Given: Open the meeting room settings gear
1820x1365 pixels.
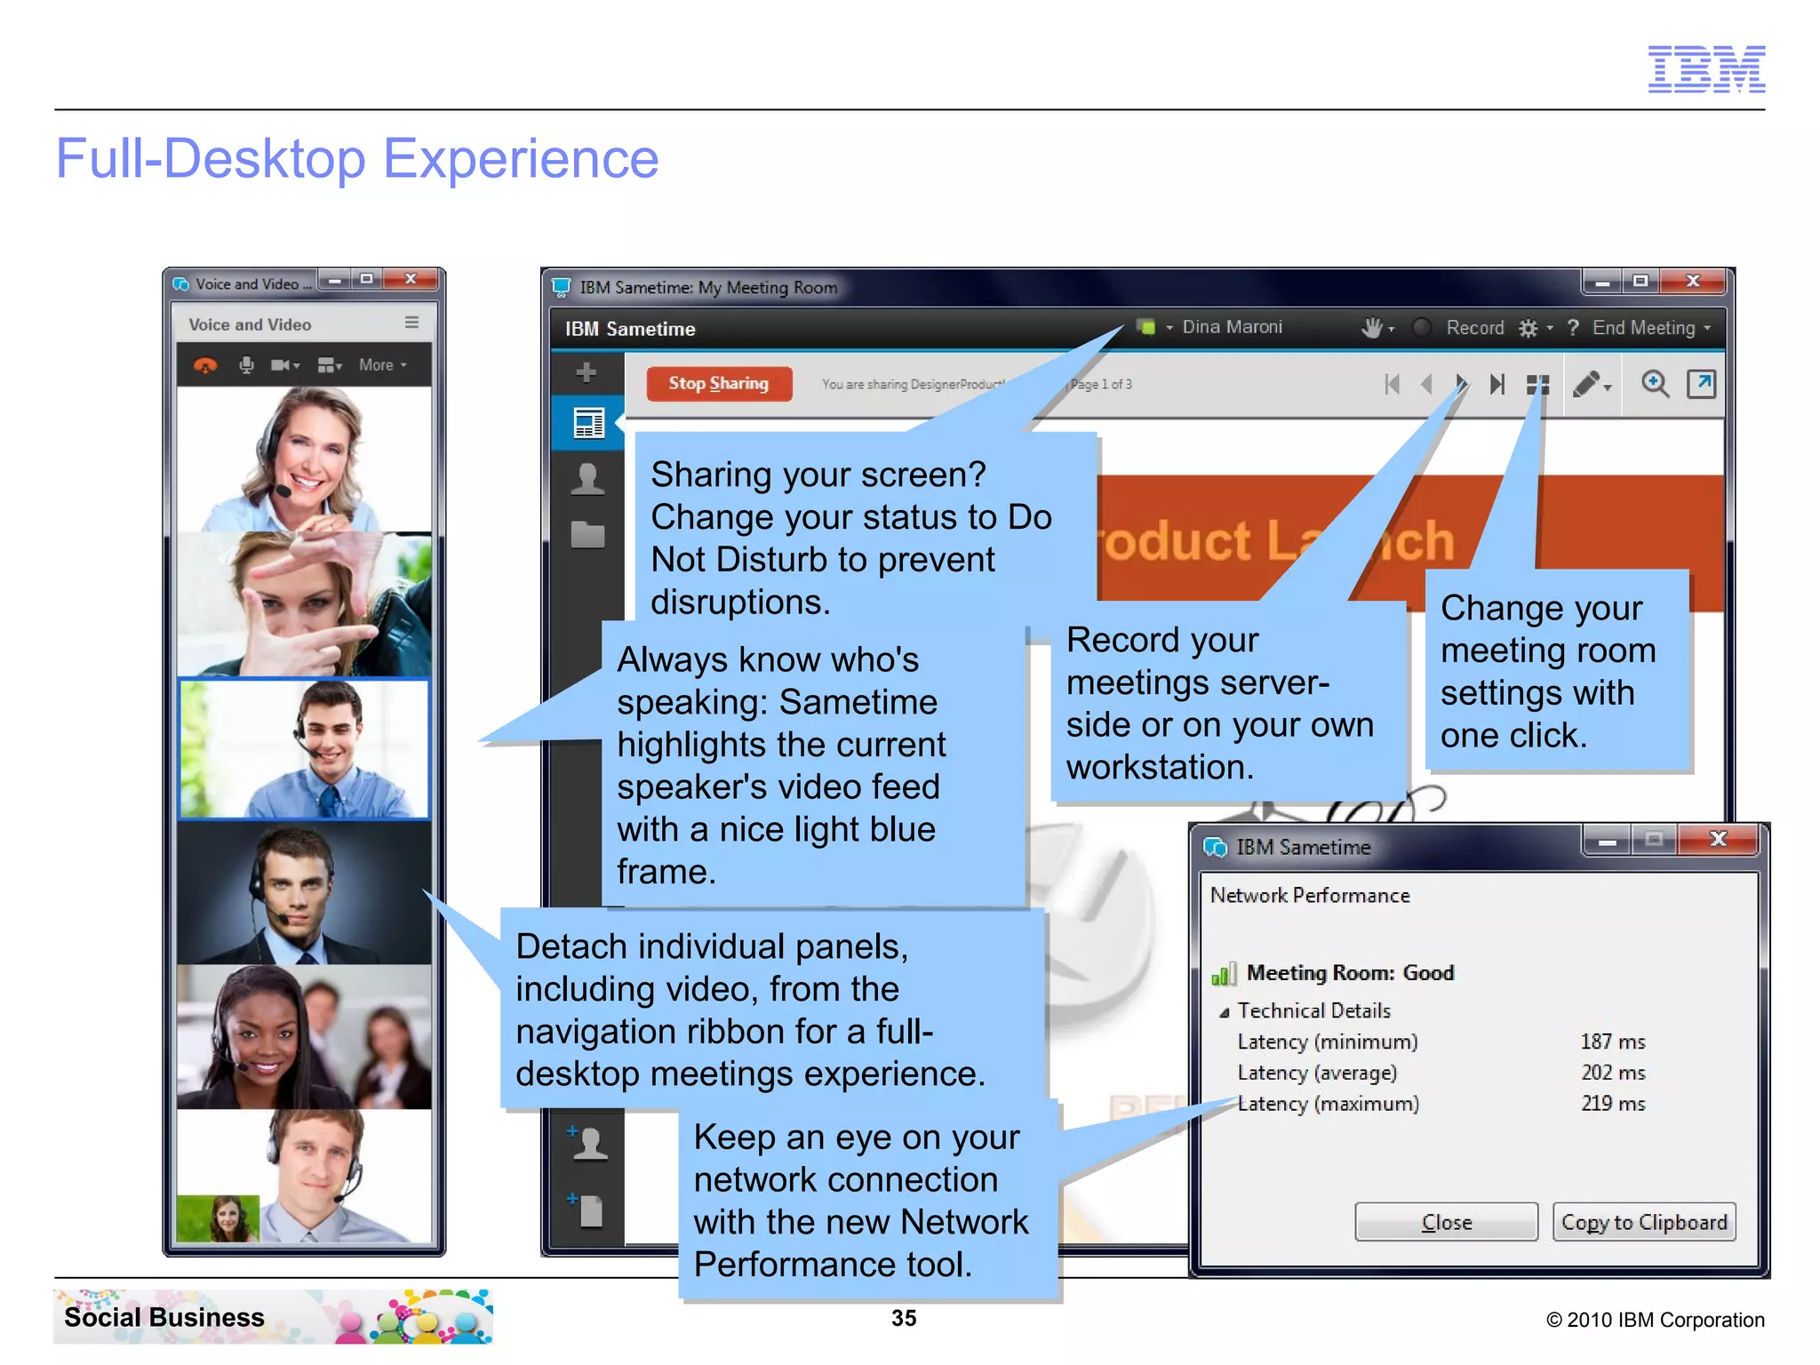Looking at the screenshot, I should pos(1529,328).
